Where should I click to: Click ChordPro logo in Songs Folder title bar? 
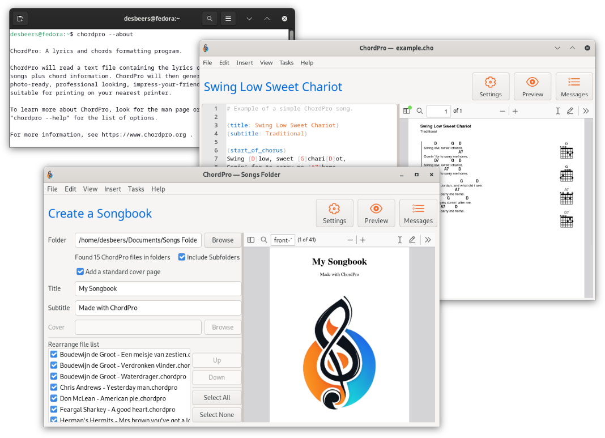click(x=50, y=175)
